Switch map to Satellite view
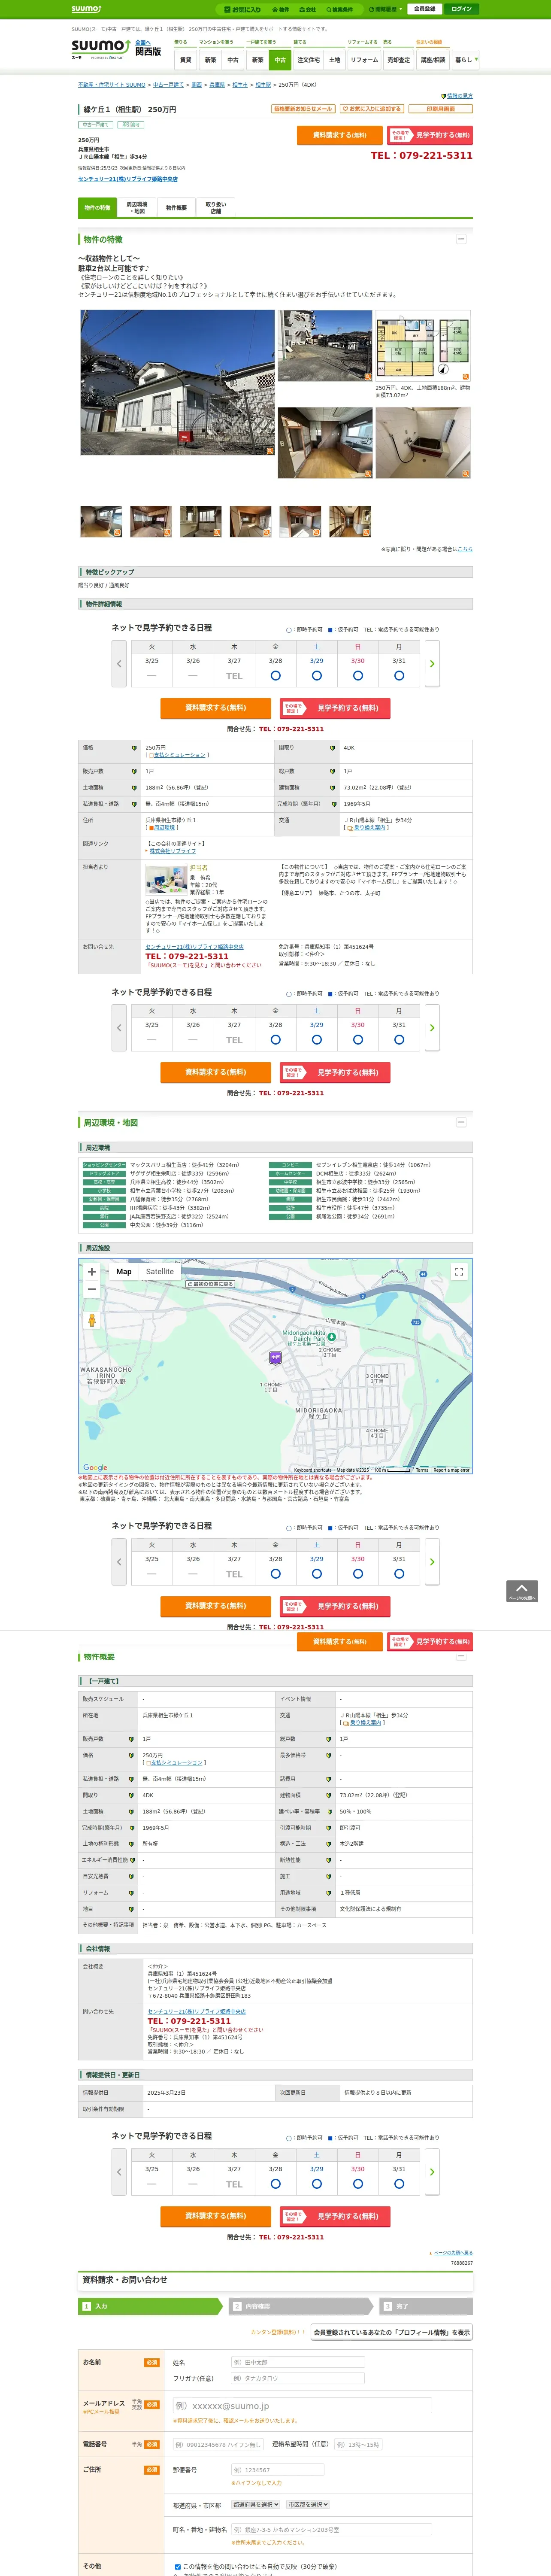Screen dimensions: 551x2576 pyautogui.click(x=160, y=1272)
